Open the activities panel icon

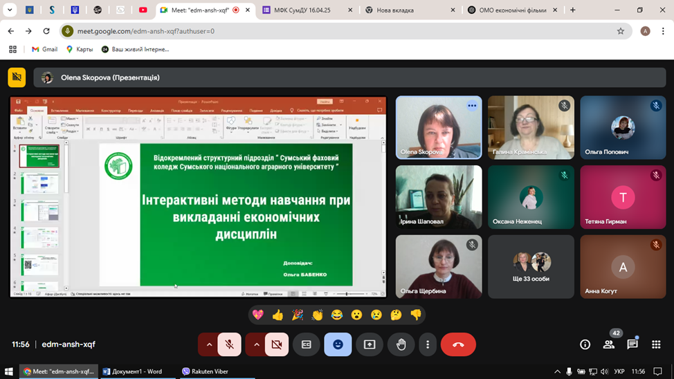coord(656,344)
